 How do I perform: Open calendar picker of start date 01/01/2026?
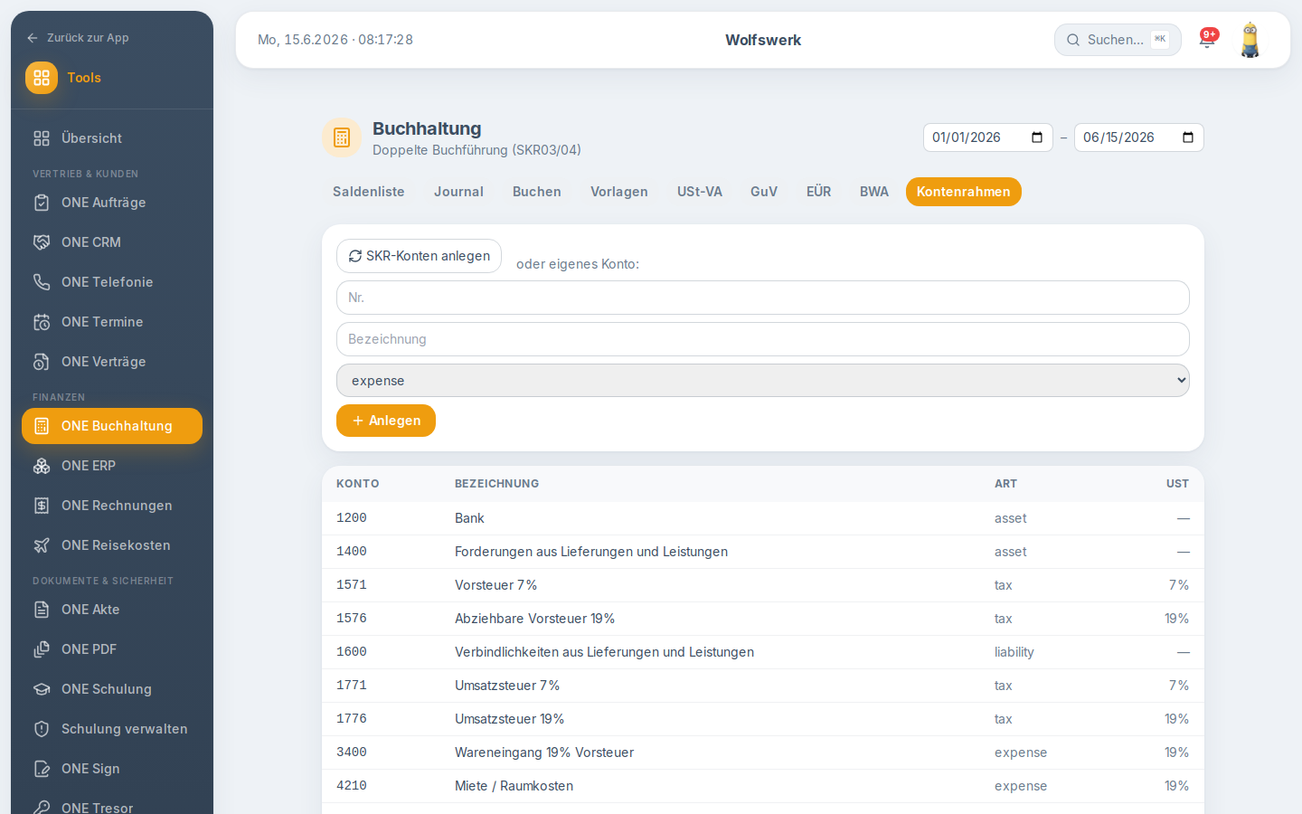pyautogui.click(x=1037, y=137)
